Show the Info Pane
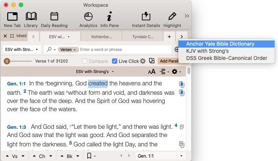Screen dimensions: 278x161 tap(109, 16)
